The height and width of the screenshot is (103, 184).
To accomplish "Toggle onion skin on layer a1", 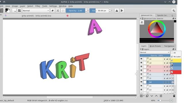I will point(164,59).
